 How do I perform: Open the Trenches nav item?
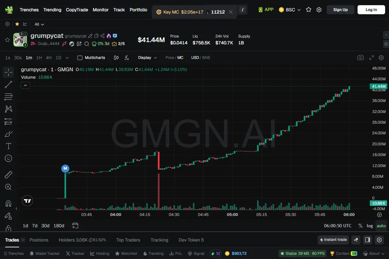(x=29, y=10)
